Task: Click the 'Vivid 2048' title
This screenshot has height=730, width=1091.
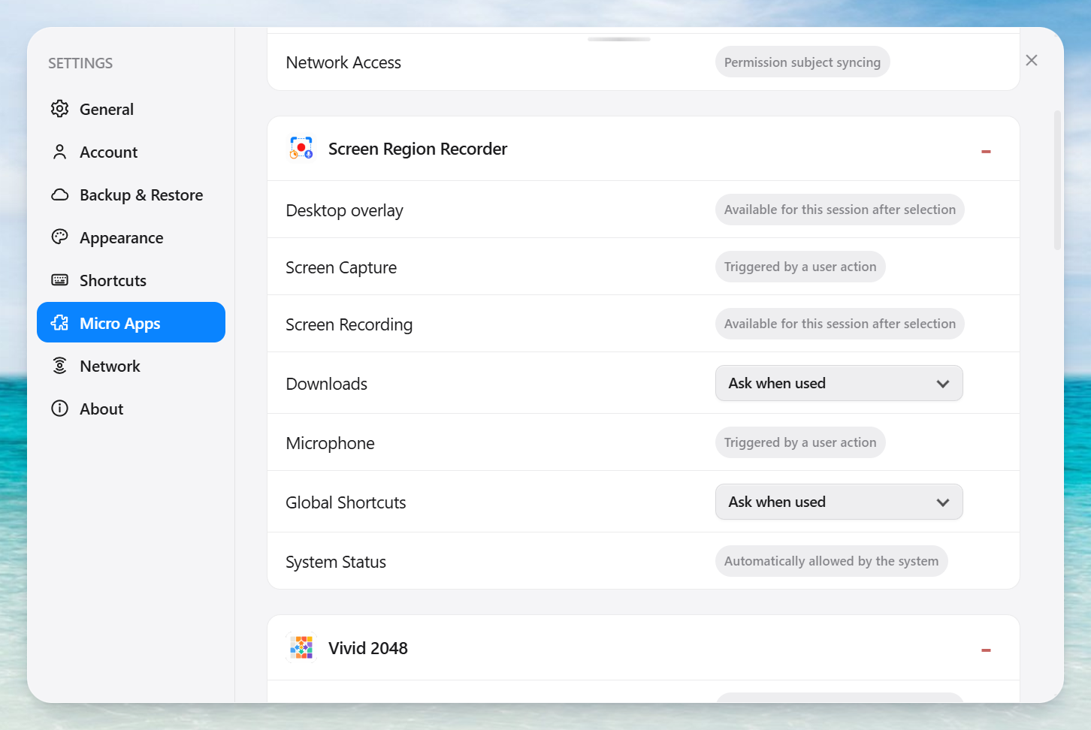Action: [368, 648]
